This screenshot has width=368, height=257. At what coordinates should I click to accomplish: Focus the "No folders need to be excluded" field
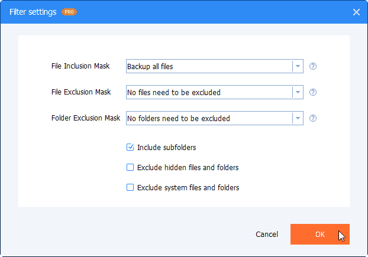click(209, 118)
